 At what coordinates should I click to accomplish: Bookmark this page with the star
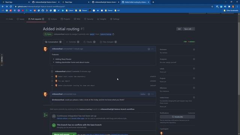pos(212,7)
